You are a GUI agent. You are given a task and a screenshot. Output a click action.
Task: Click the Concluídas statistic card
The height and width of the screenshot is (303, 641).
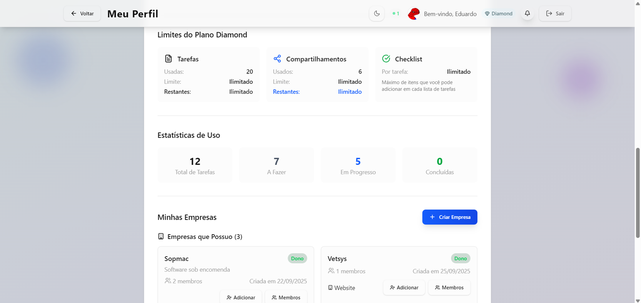coord(439,165)
